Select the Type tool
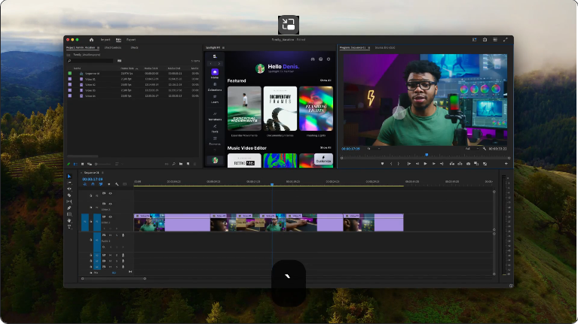 (69, 226)
